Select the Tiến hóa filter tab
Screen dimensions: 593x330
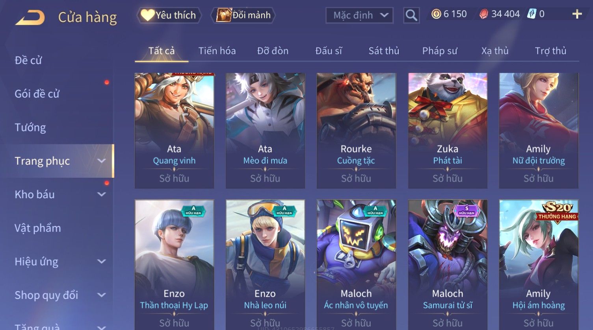click(x=217, y=51)
